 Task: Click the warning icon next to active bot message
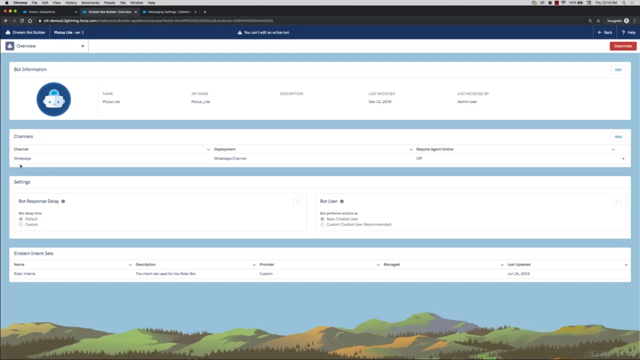pos(239,32)
